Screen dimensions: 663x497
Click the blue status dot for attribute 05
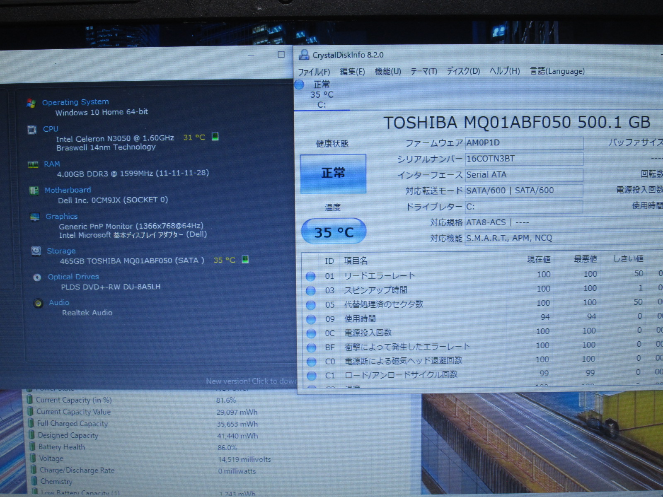pos(311,305)
